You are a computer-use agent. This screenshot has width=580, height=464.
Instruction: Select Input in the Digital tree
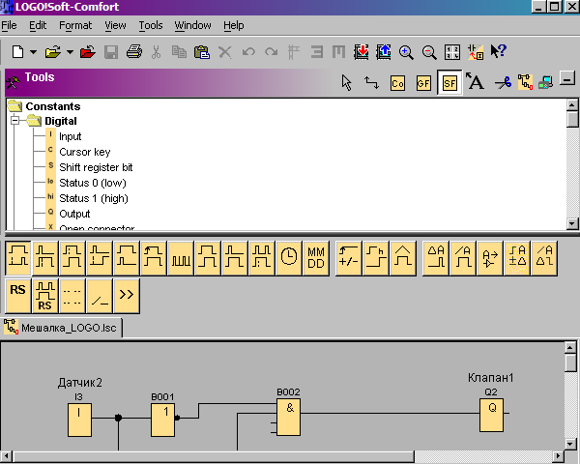71,136
